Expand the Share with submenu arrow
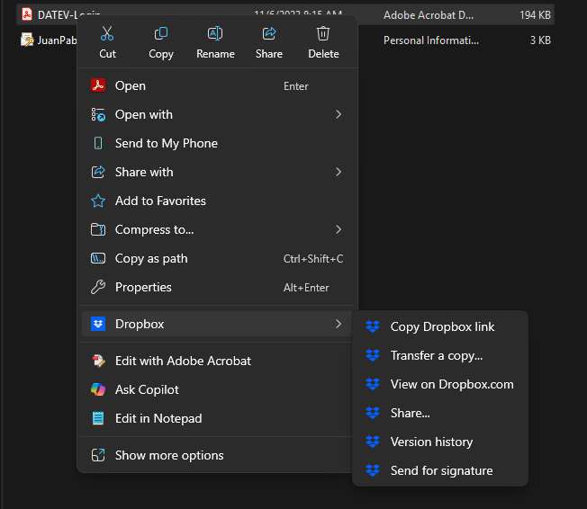Image resolution: width=587 pixels, height=509 pixels. [x=339, y=172]
